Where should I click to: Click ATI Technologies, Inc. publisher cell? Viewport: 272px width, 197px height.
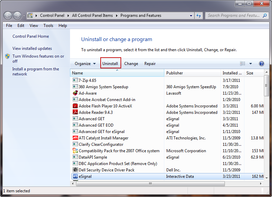pyautogui.click(x=186, y=138)
